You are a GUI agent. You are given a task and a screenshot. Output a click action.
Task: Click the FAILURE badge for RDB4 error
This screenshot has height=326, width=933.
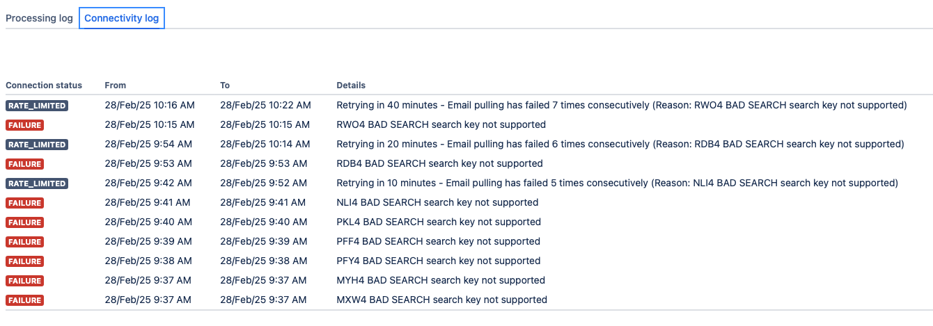pos(25,164)
